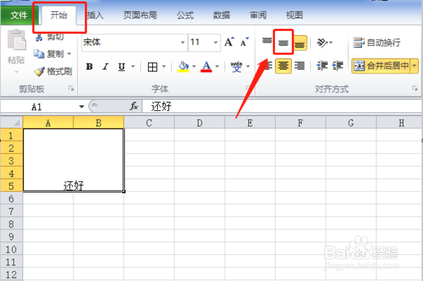Click formula bar containing 还好
The image size is (423, 281).
click(x=281, y=106)
